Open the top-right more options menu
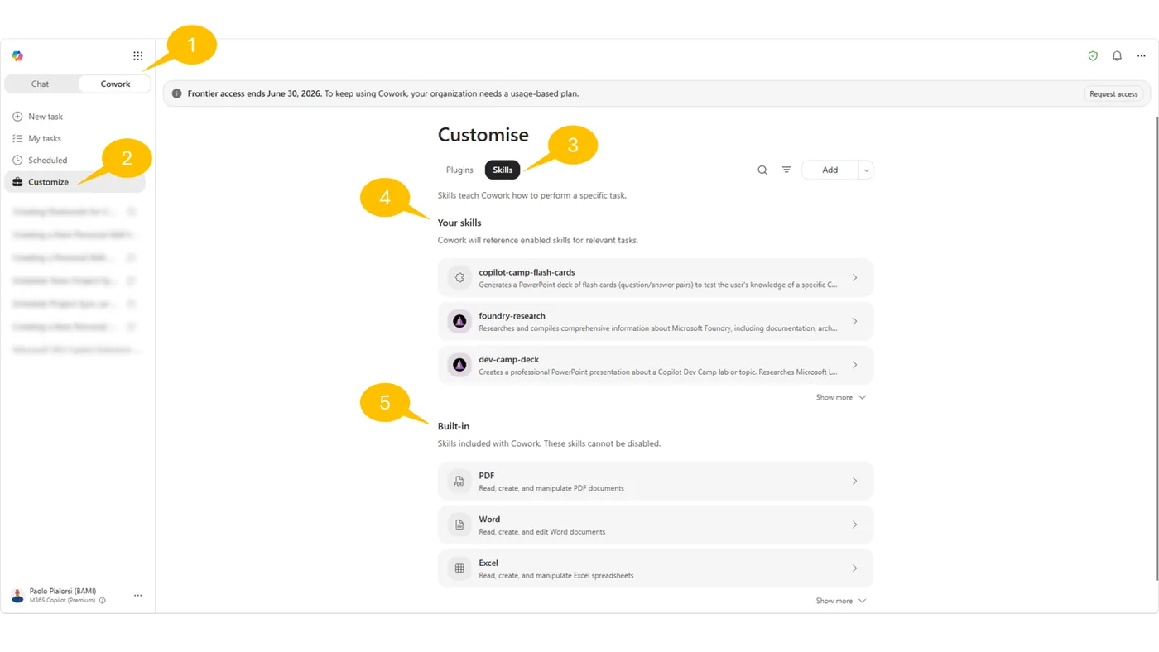This screenshot has height=652, width=1159. coord(1142,56)
